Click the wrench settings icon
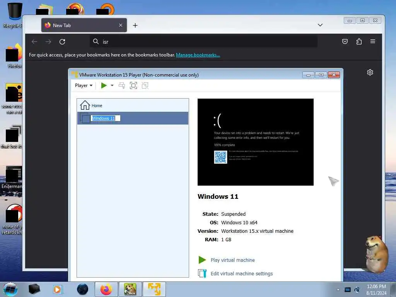 202,273
